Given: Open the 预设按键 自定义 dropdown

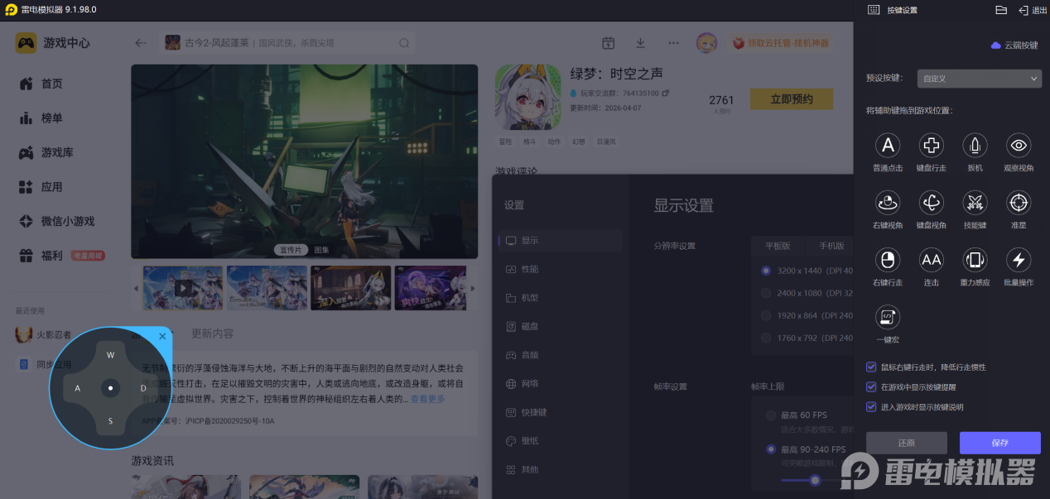Looking at the screenshot, I should click(979, 79).
